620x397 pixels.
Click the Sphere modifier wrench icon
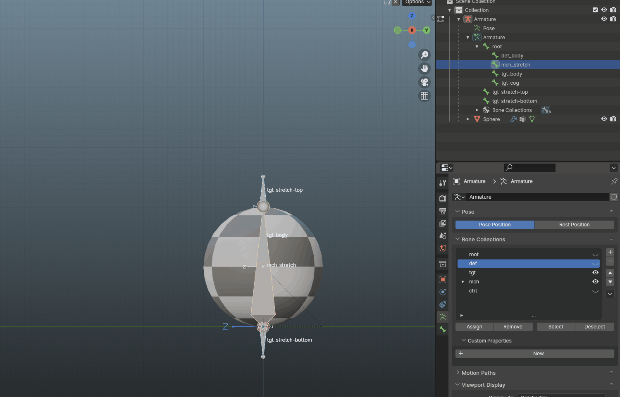pyautogui.click(x=514, y=119)
